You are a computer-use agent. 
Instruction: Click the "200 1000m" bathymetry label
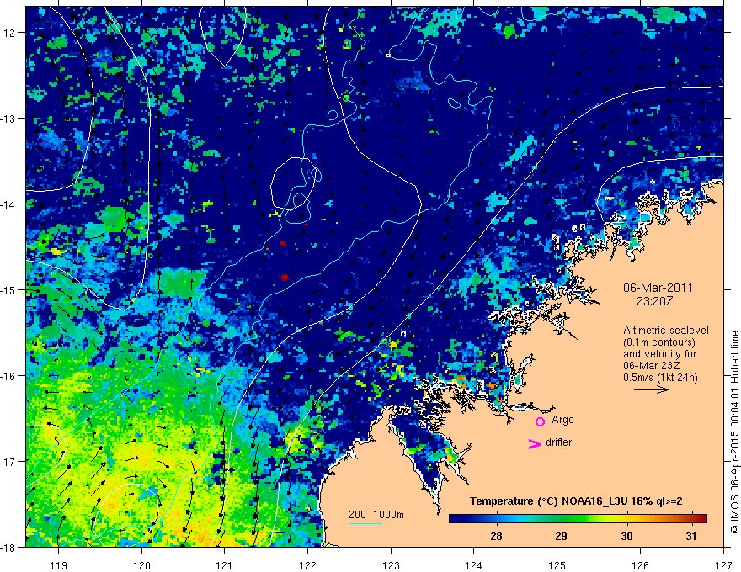pos(376,515)
